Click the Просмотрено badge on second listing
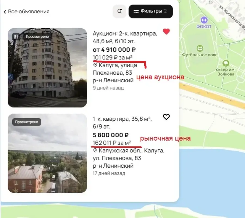This screenshot has height=218, width=245. (x=27, y=122)
